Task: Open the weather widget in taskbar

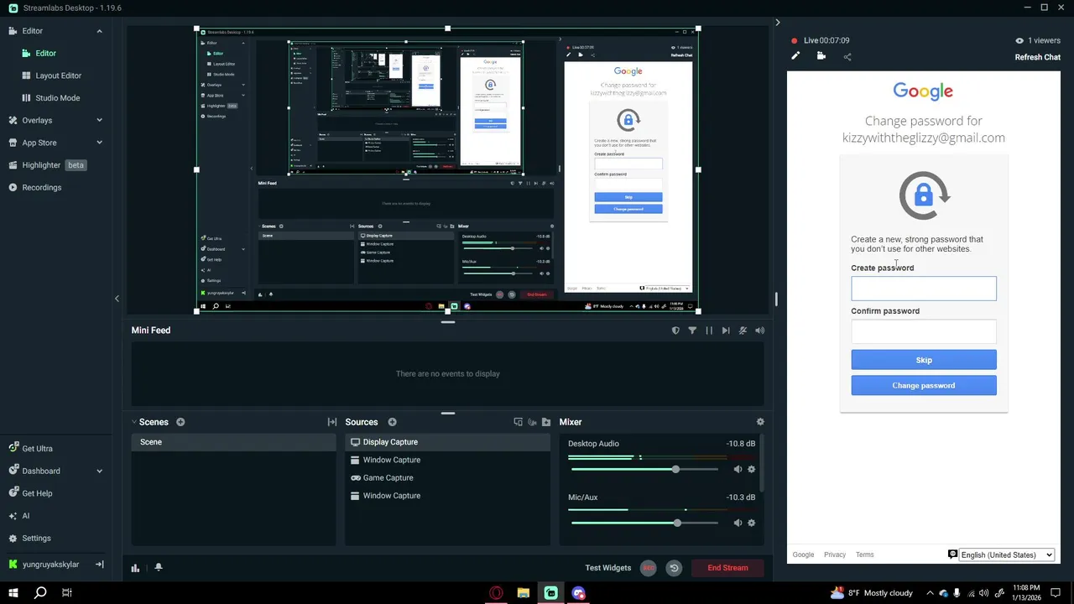Action: 871,593
